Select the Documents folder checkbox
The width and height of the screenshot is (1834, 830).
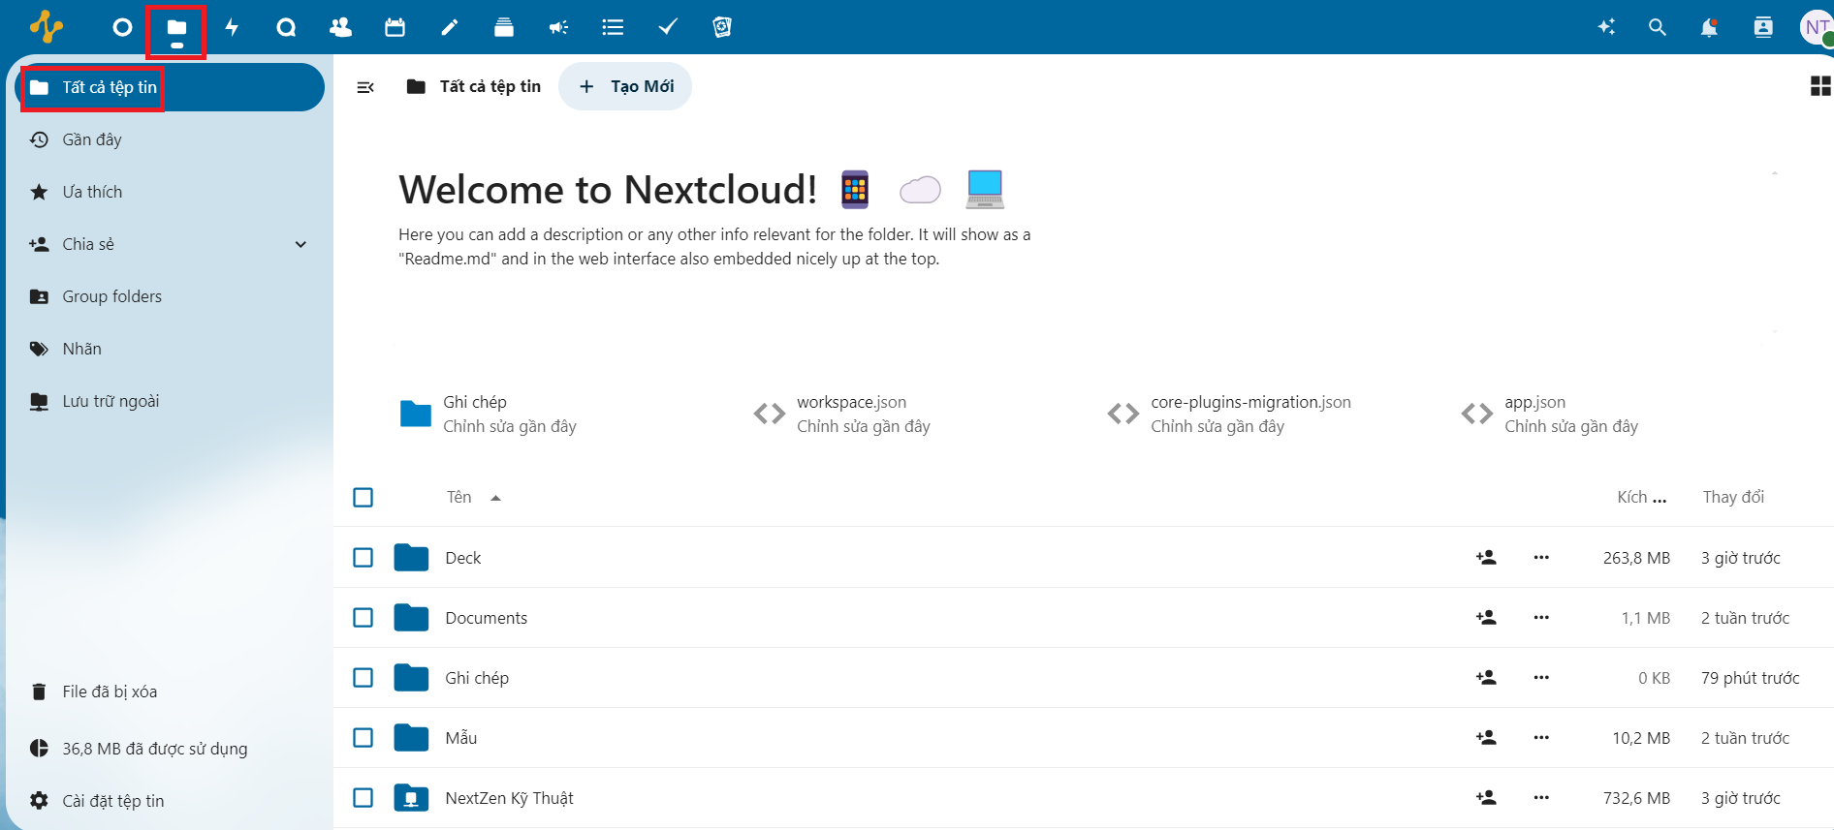(364, 618)
